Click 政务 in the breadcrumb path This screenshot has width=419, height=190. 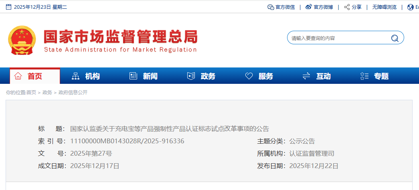47,93
